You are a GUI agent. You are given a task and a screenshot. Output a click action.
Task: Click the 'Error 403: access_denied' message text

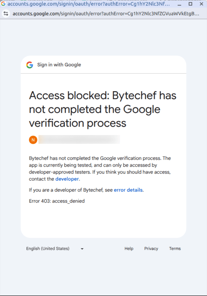(x=57, y=201)
